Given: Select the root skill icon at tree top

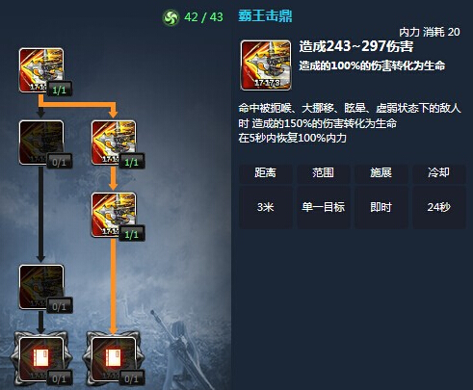Looking at the screenshot, I should click(x=41, y=70).
